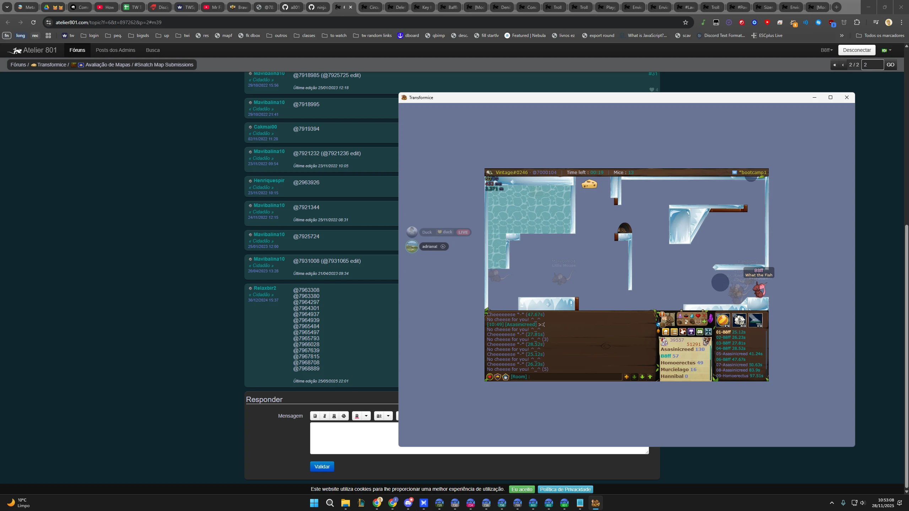Click the Transformice [Room] chat input
Screen dimensions: 909x511
point(566,377)
